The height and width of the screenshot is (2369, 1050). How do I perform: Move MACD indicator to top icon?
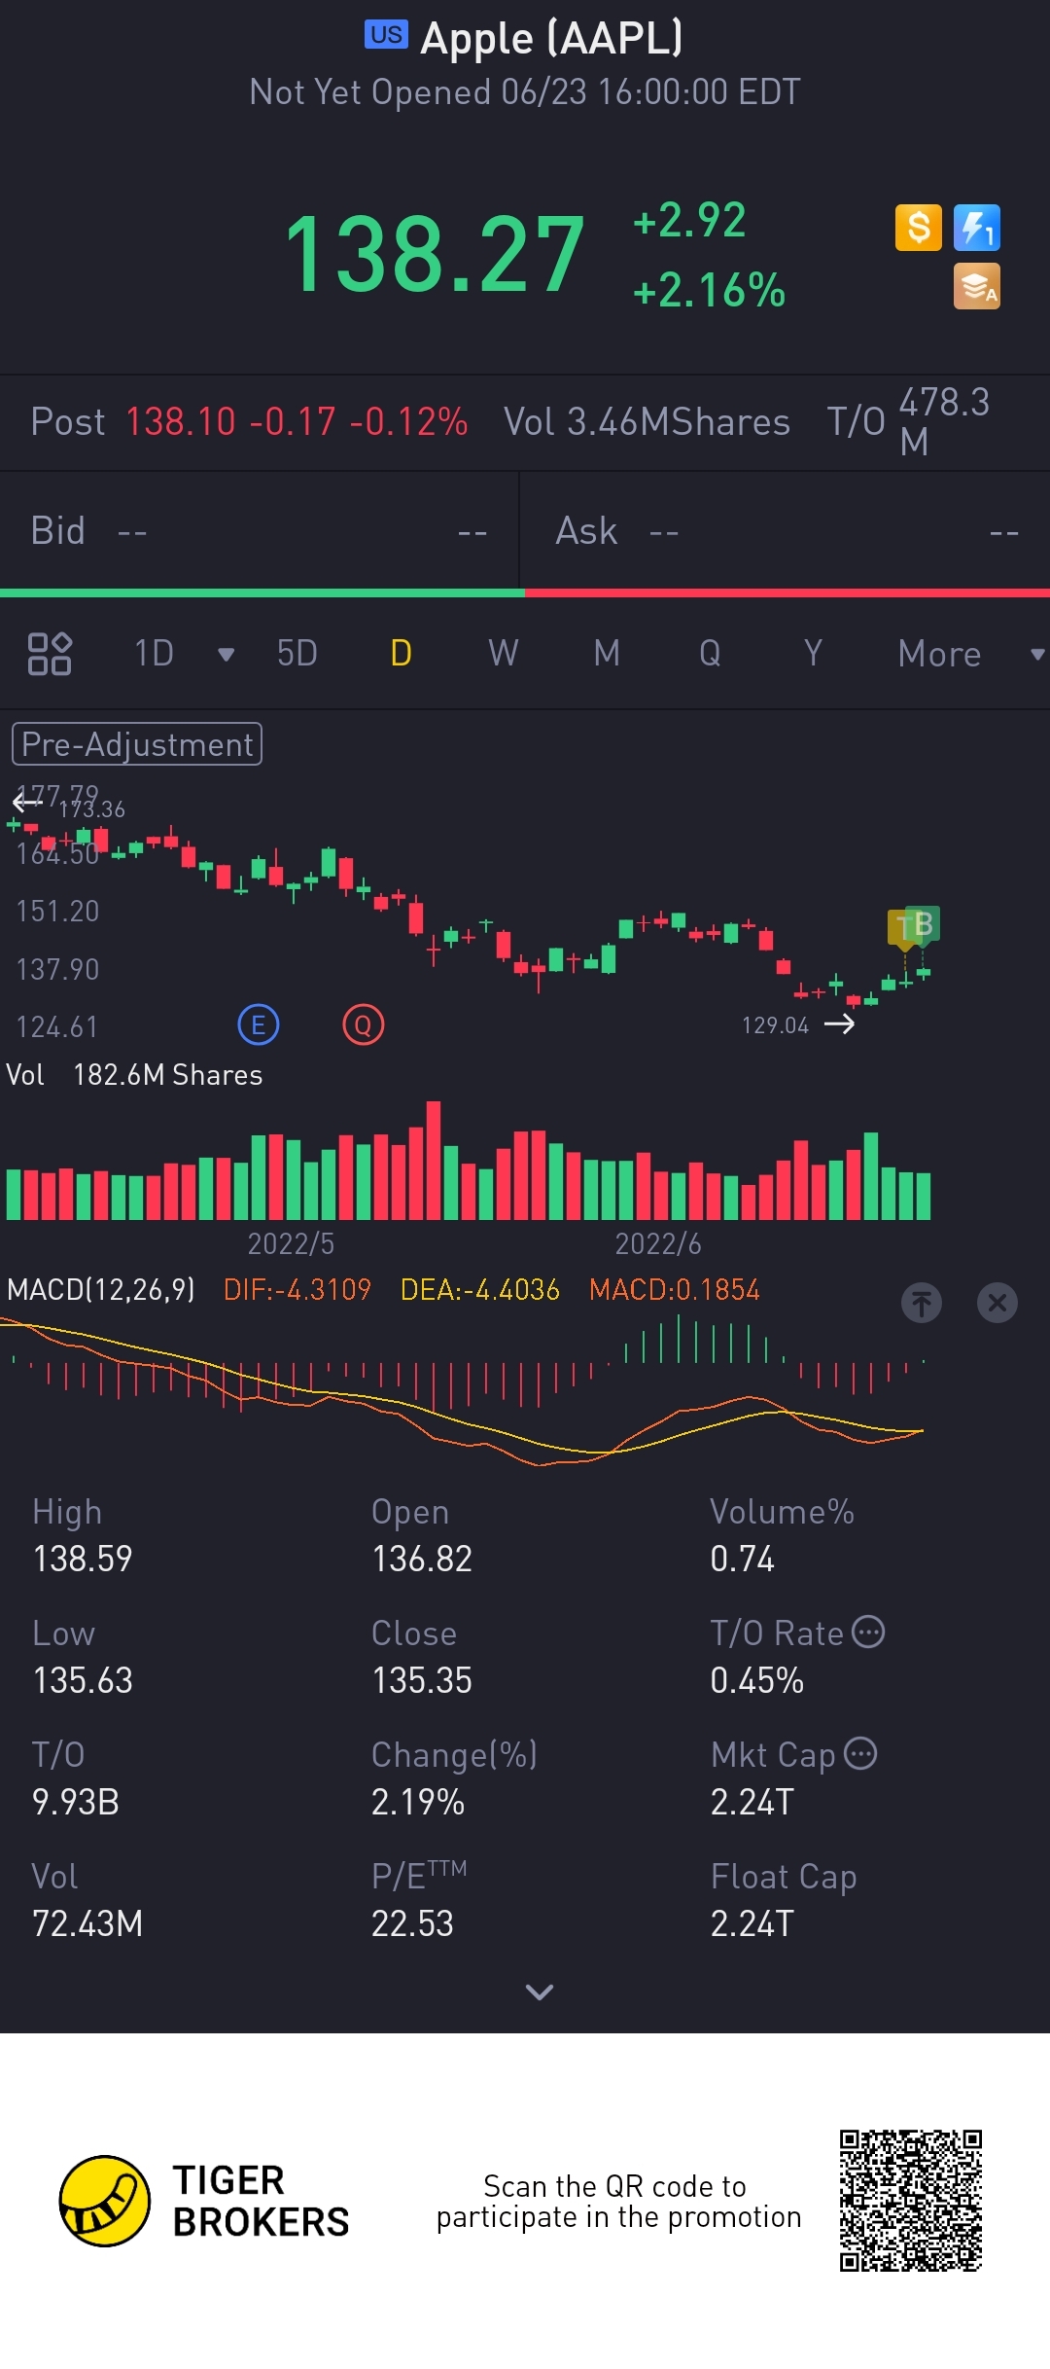(x=921, y=1302)
